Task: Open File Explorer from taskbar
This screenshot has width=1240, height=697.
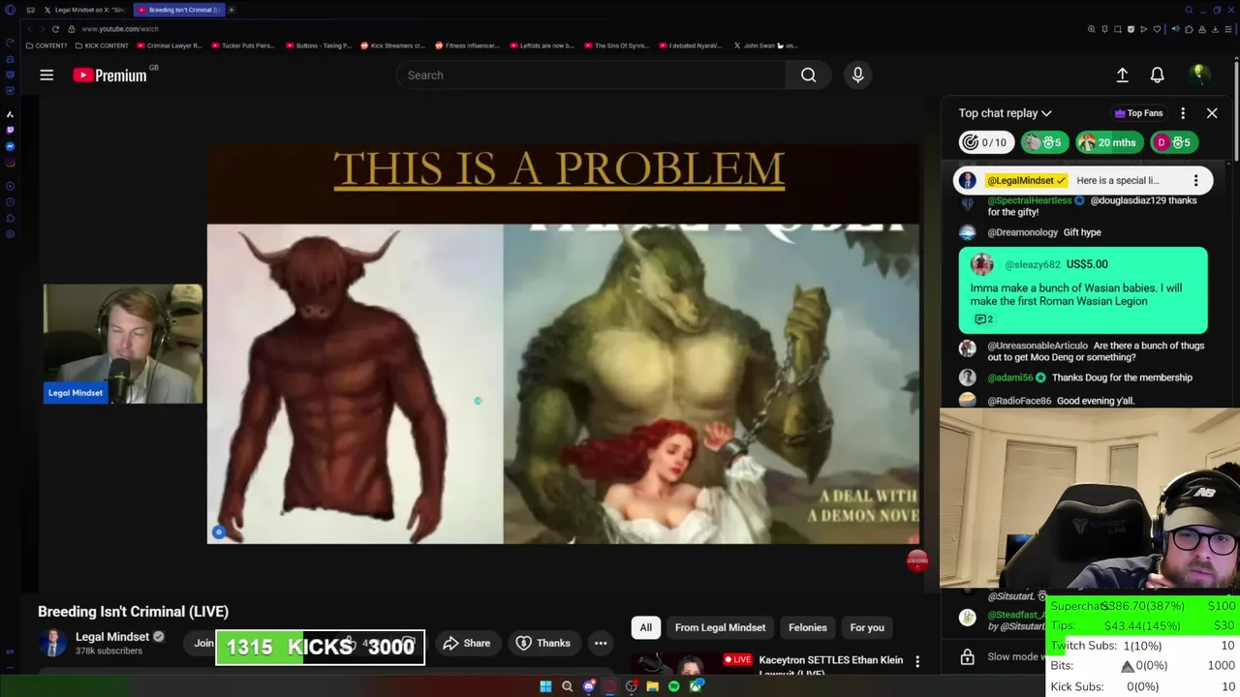Action: point(653,686)
